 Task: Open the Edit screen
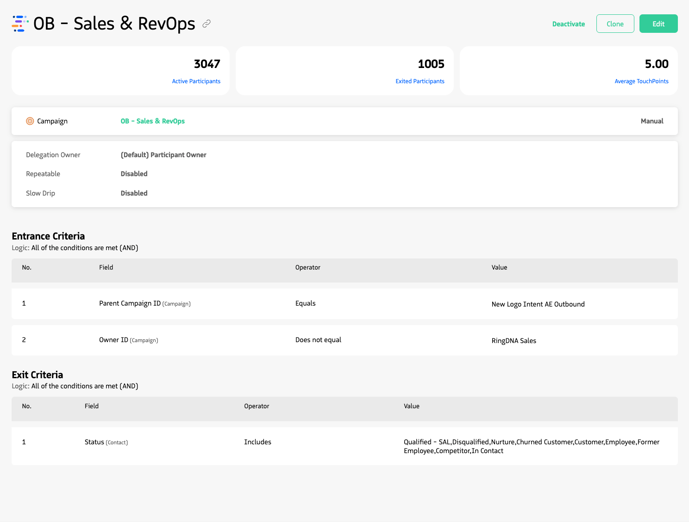pyautogui.click(x=658, y=24)
